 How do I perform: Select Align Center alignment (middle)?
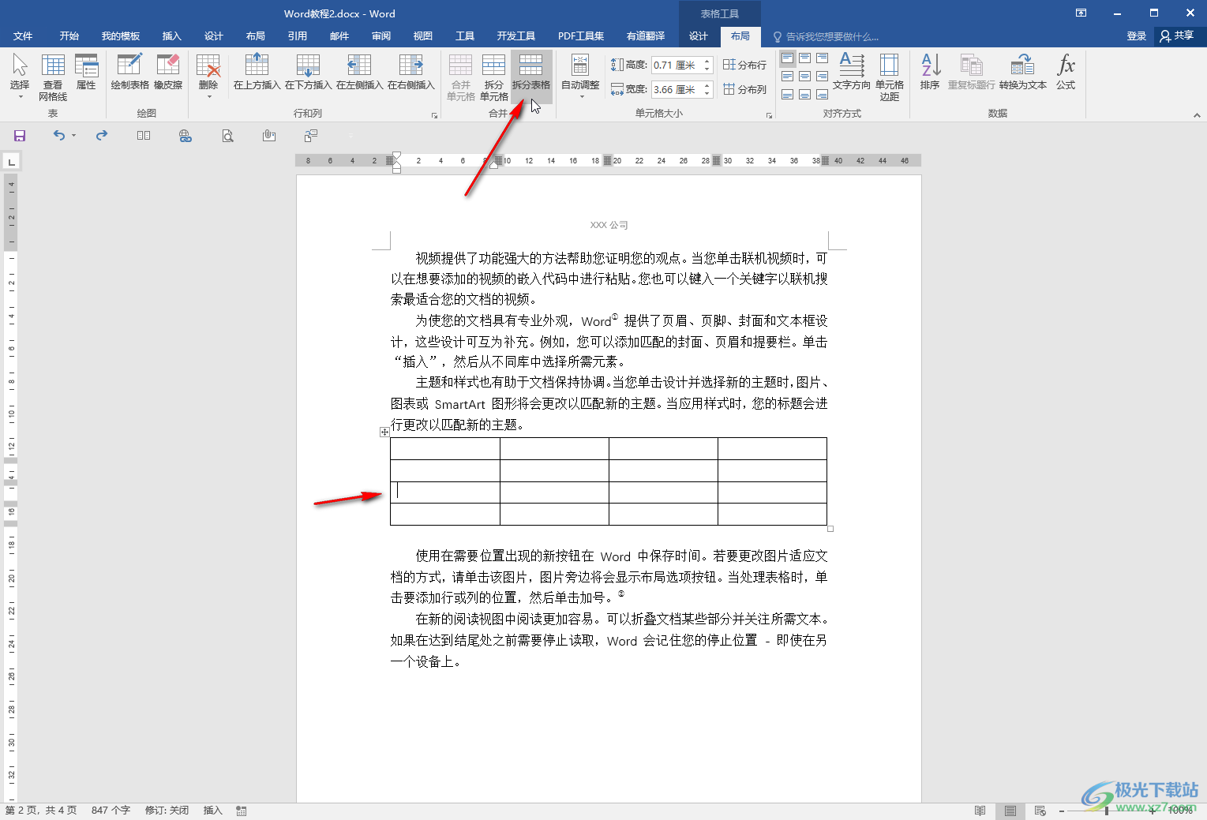pos(804,77)
